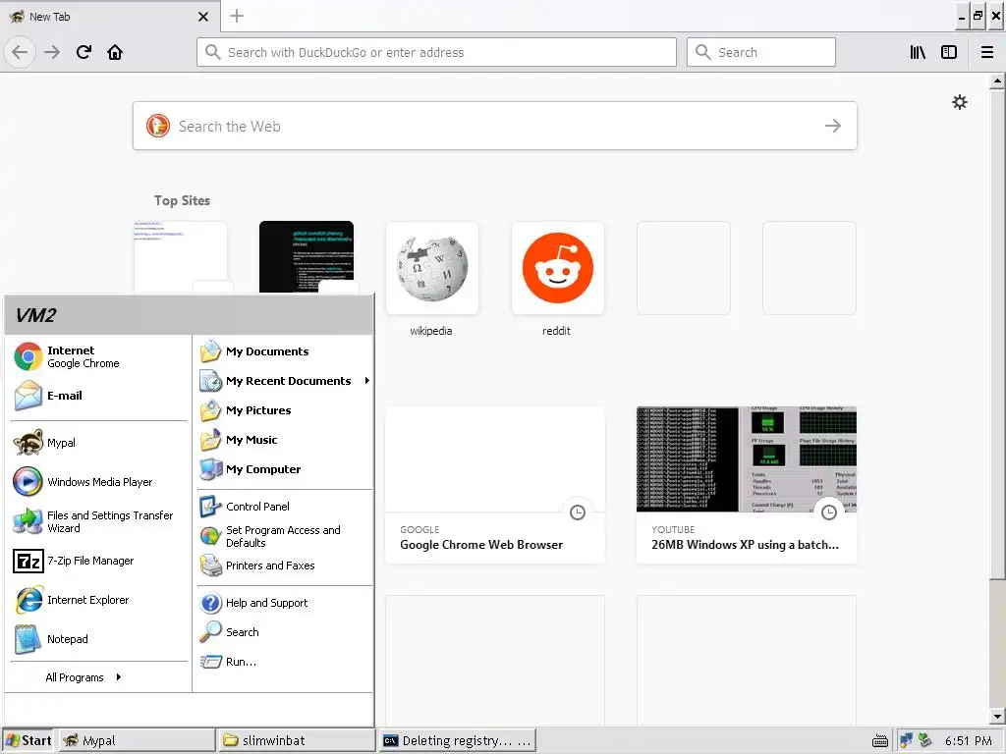
Task: Toggle the sidebar view icon
Action: tap(949, 52)
